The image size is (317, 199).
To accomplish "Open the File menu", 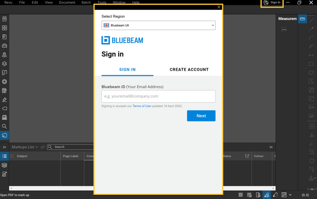I will (22, 2).
